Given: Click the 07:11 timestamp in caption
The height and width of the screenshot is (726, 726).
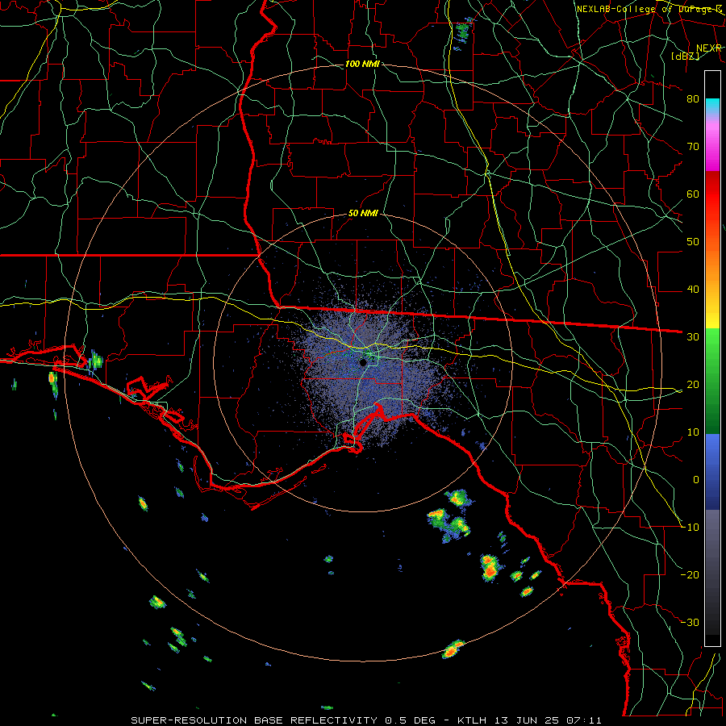Looking at the screenshot, I should point(586,720).
